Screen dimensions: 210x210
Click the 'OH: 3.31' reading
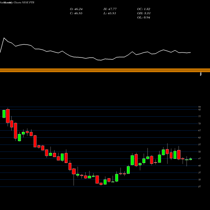144,13
